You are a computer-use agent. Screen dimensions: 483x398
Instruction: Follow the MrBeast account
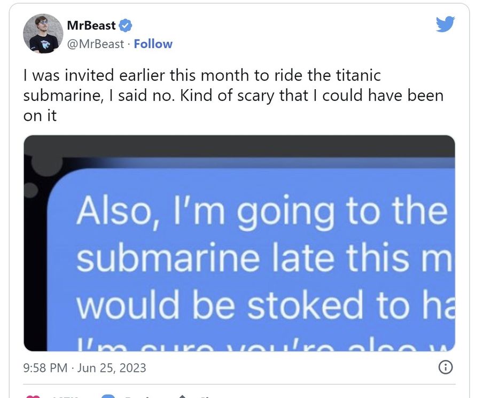[x=153, y=44]
